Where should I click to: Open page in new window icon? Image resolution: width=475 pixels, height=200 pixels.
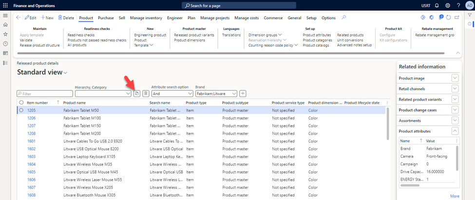coord(457,18)
